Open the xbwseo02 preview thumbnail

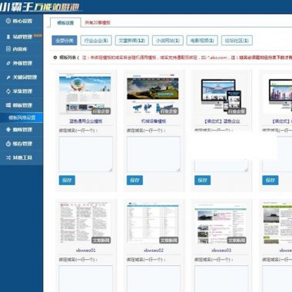(x=153, y=223)
